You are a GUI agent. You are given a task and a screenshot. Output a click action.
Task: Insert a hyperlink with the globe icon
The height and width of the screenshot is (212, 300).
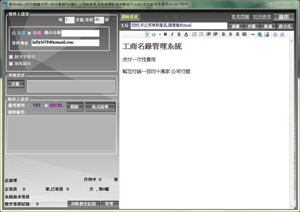[x=260, y=34]
